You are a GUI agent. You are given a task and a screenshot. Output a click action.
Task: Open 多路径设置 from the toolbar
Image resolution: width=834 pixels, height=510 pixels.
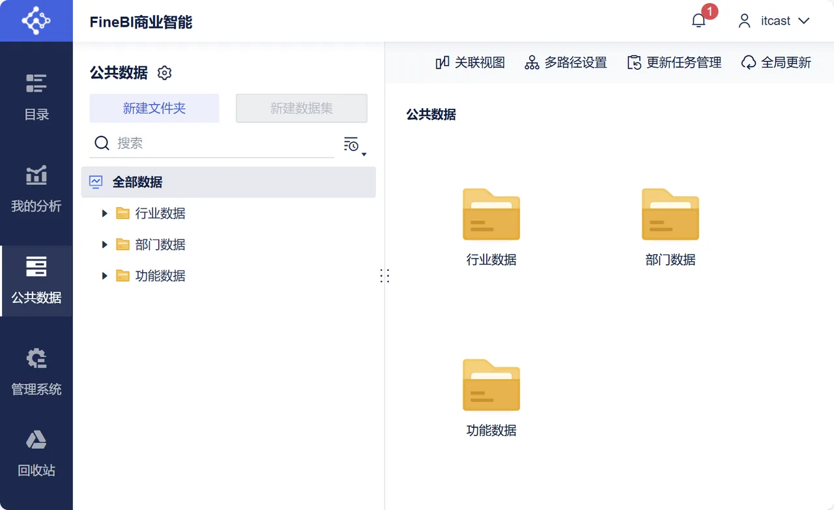click(566, 63)
